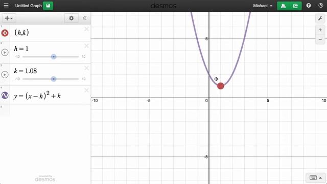
Task: Toggle visibility of the parabola curve
Action: pos(5,96)
